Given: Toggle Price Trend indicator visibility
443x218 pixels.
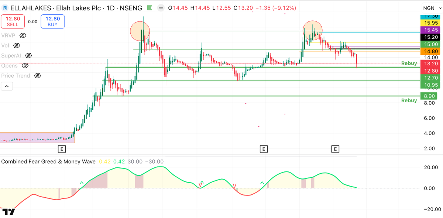Looking at the screenshot, I should coord(37,75).
